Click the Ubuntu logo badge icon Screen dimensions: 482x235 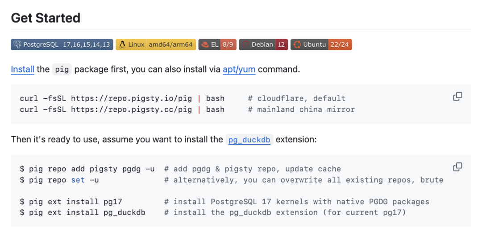pos(297,45)
